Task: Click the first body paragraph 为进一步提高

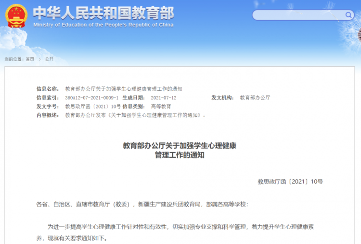Action: click(x=175, y=232)
